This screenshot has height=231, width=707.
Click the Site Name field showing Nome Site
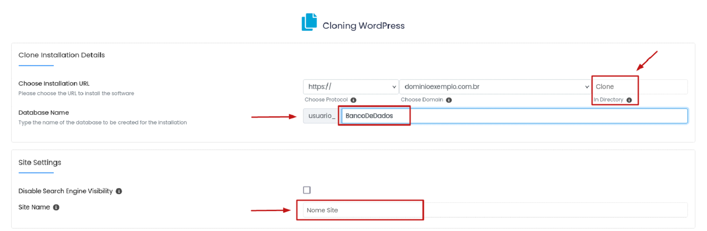coord(495,210)
